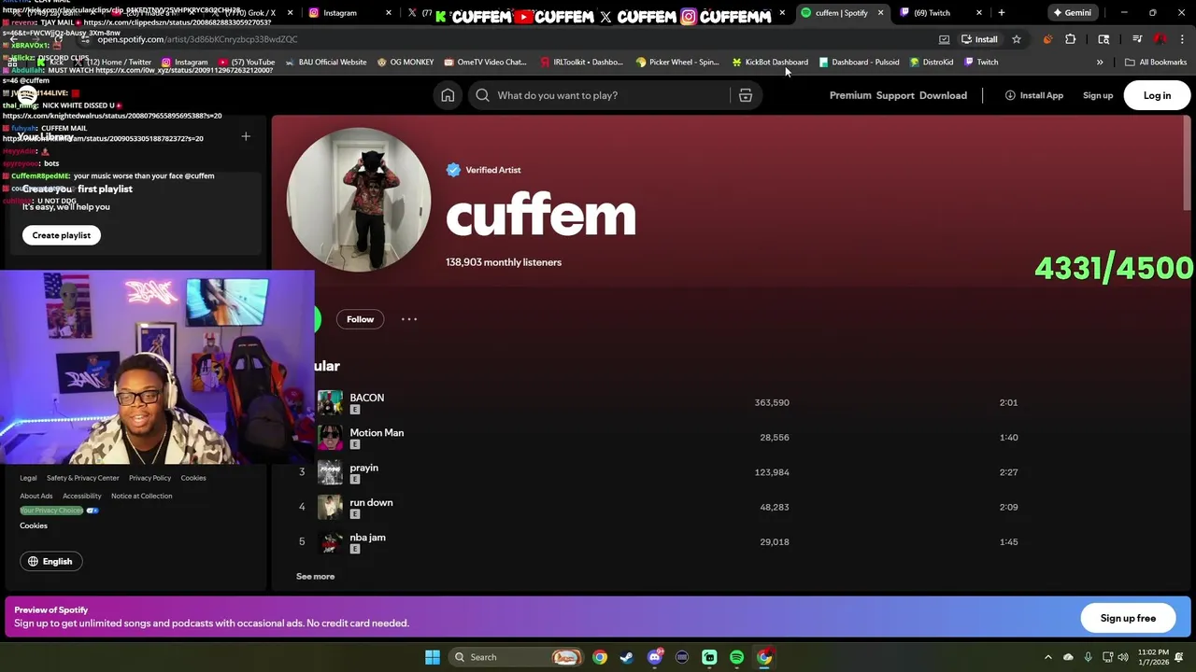Follow the artist cuffem
1196x672 pixels.
point(360,319)
